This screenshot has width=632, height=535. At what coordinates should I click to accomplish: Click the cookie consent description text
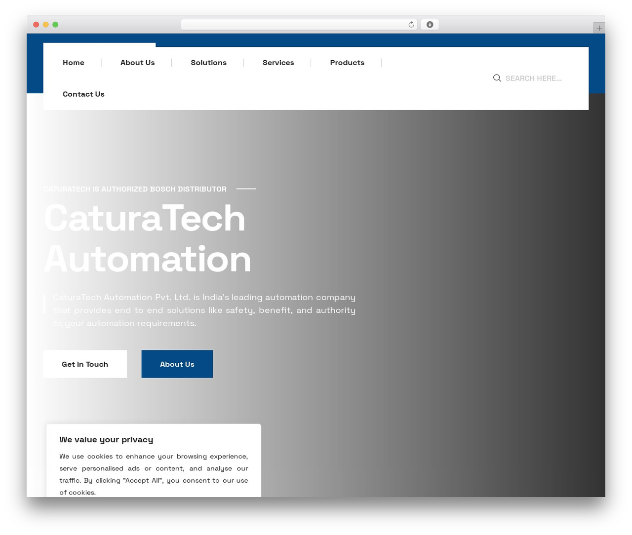click(x=154, y=474)
